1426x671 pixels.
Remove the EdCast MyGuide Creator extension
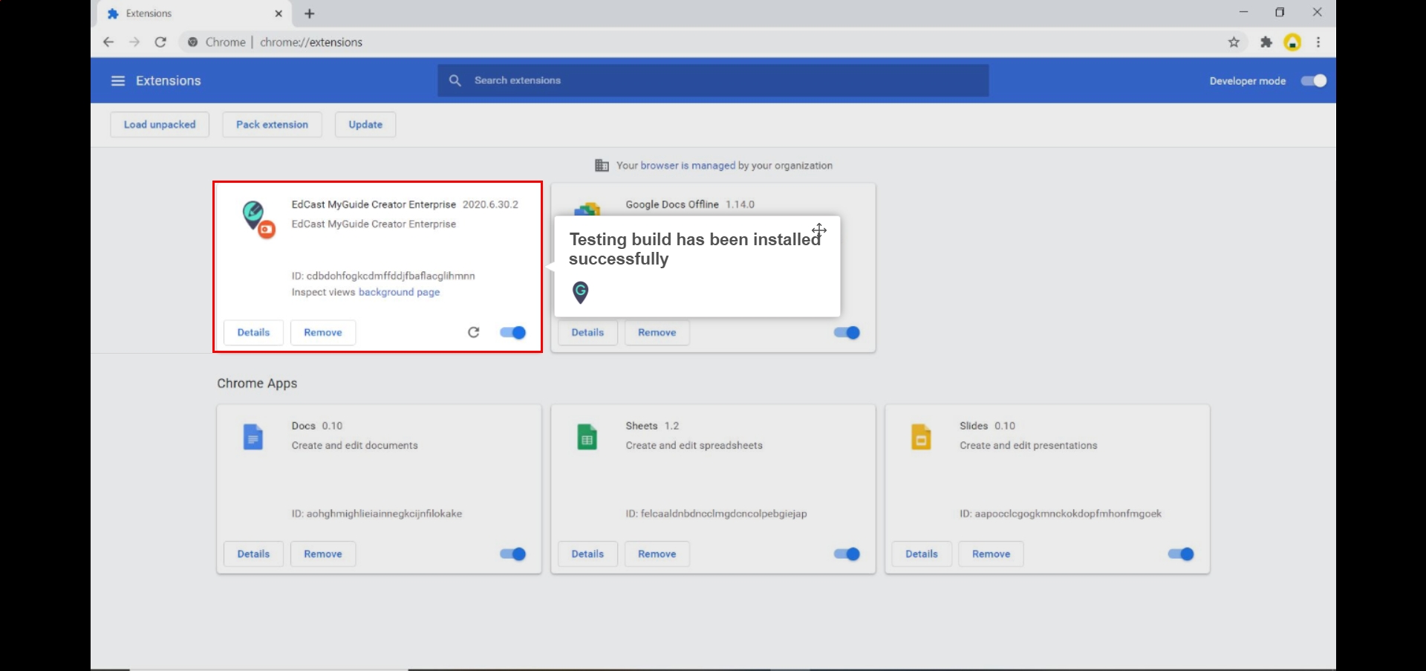(323, 332)
